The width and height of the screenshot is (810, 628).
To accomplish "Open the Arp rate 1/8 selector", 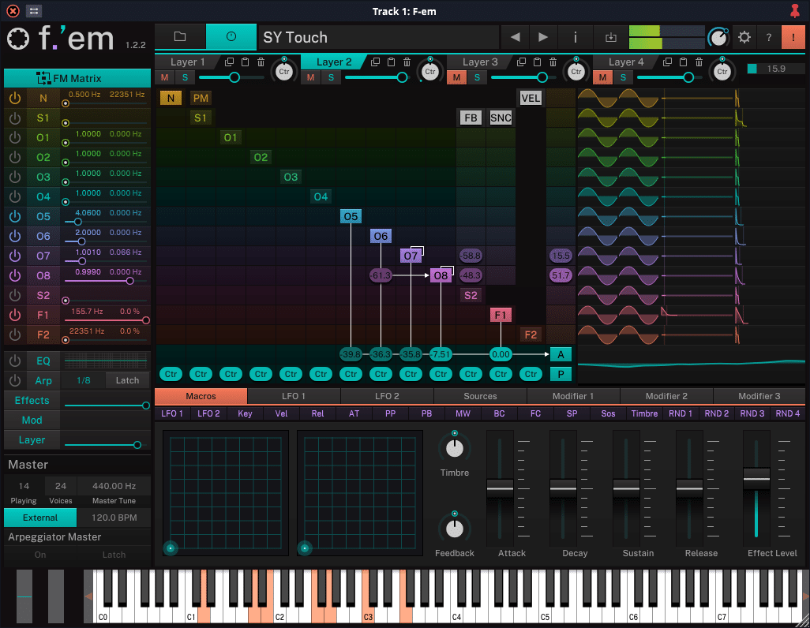I will click(83, 380).
